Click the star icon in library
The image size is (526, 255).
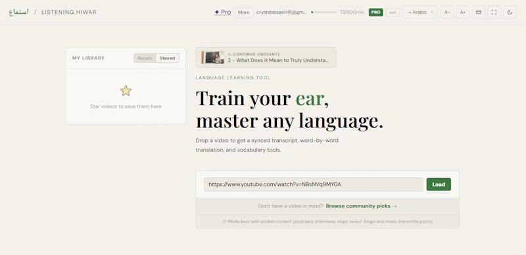click(x=126, y=91)
